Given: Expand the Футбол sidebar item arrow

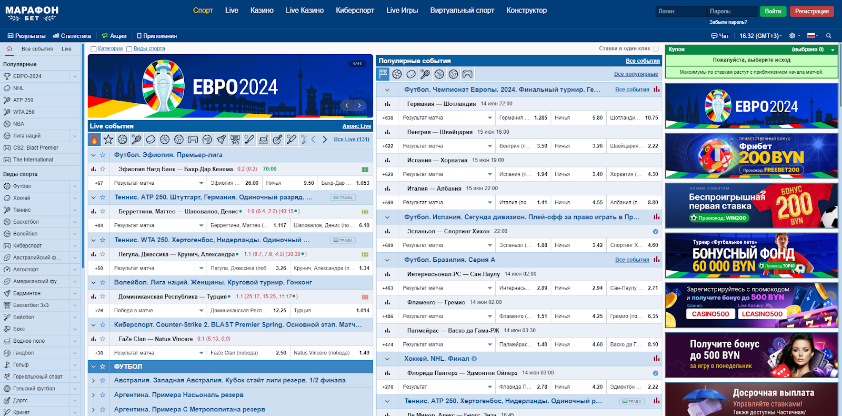Looking at the screenshot, I should point(75,186).
